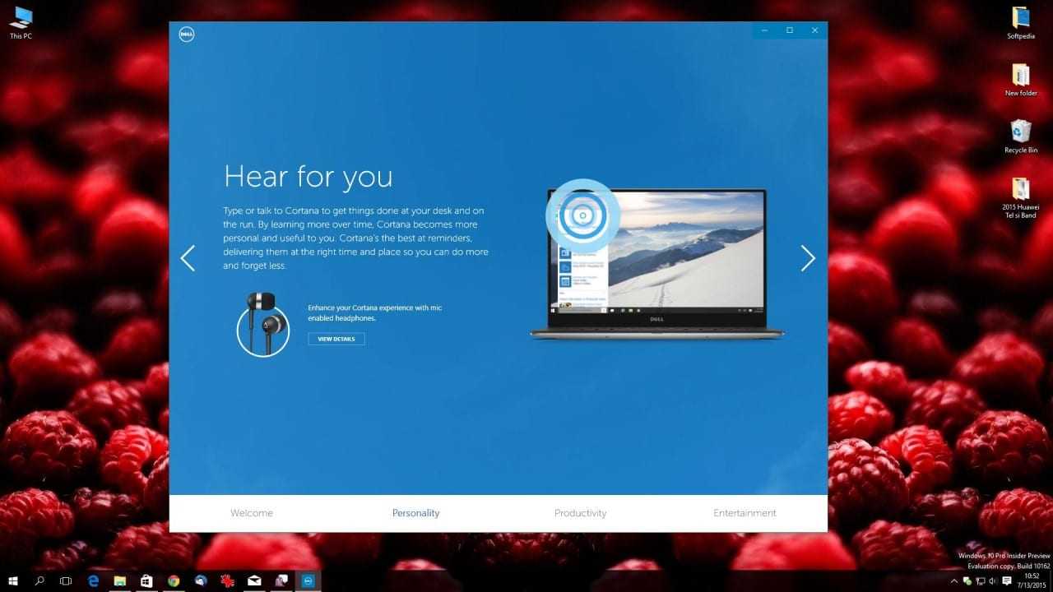Click the Dell logo in window header
Image resolution: width=1053 pixels, height=592 pixels.
pyautogui.click(x=186, y=34)
